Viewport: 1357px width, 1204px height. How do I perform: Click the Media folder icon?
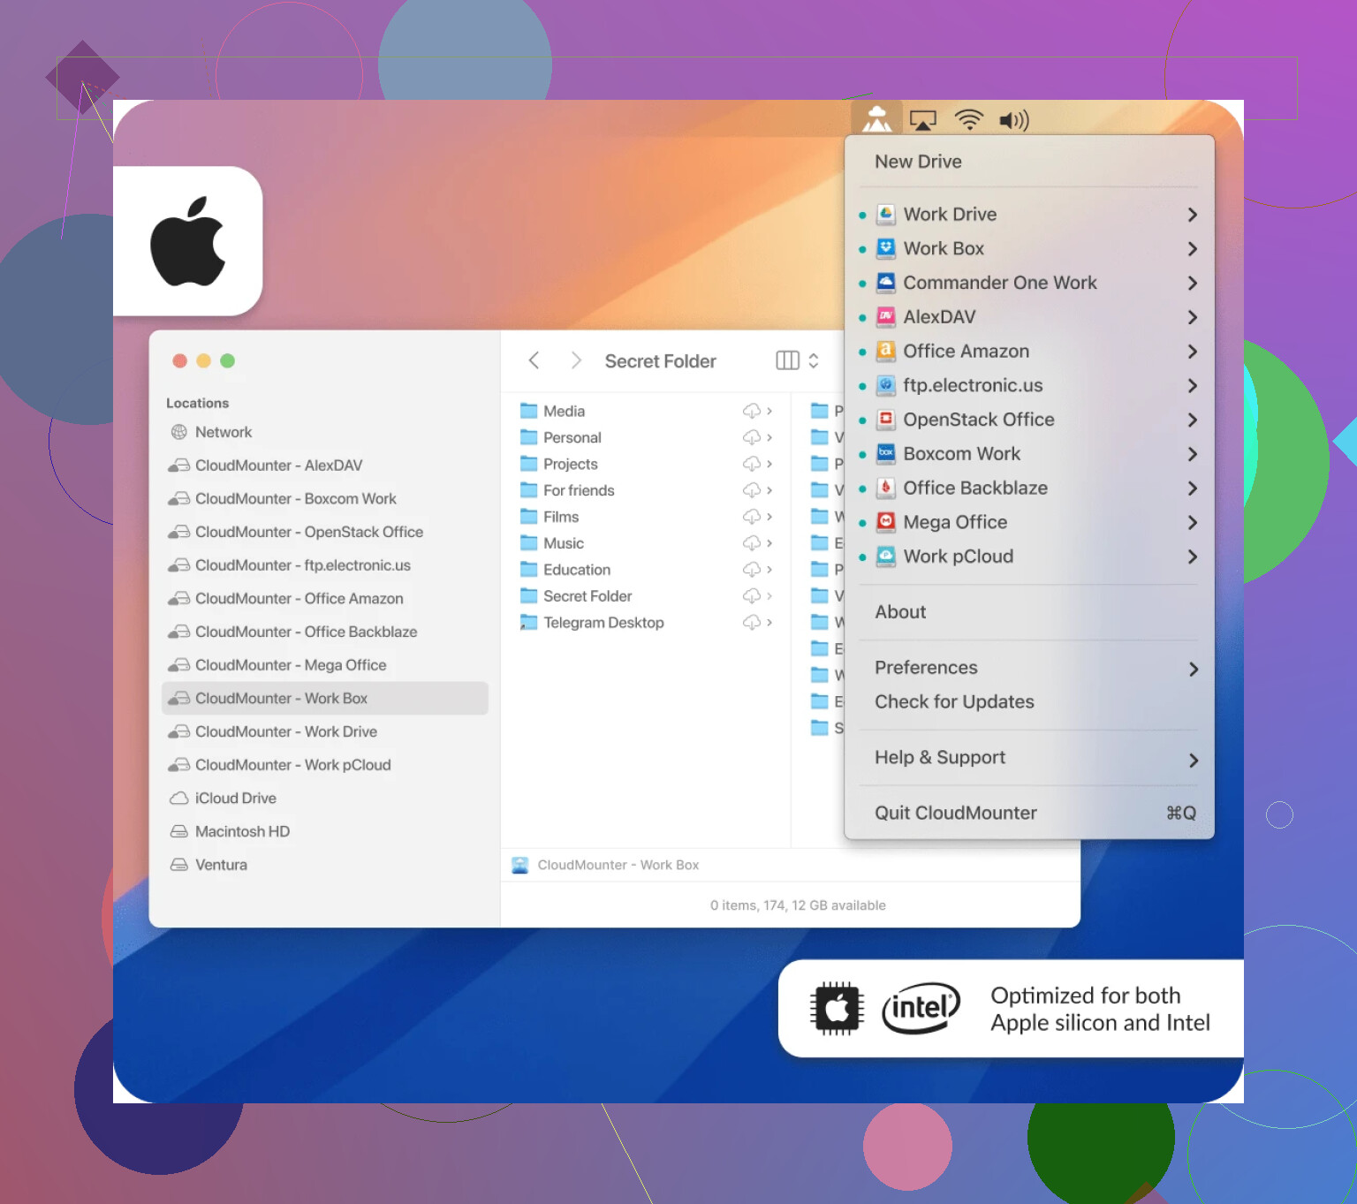[x=529, y=411]
